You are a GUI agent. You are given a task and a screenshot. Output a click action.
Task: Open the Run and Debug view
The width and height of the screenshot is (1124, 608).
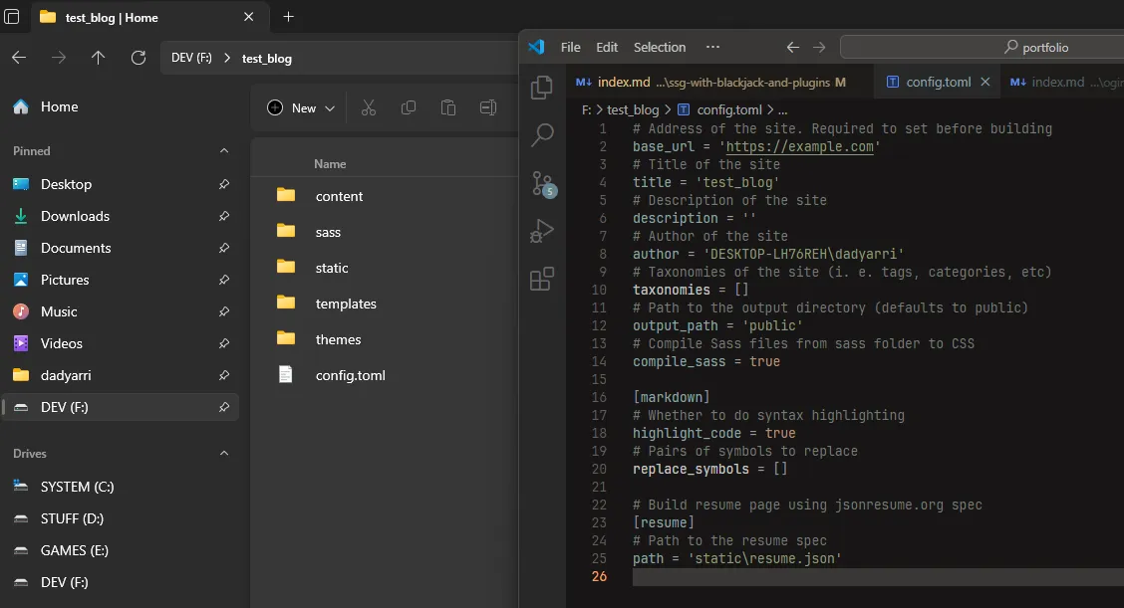pyautogui.click(x=542, y=231)
